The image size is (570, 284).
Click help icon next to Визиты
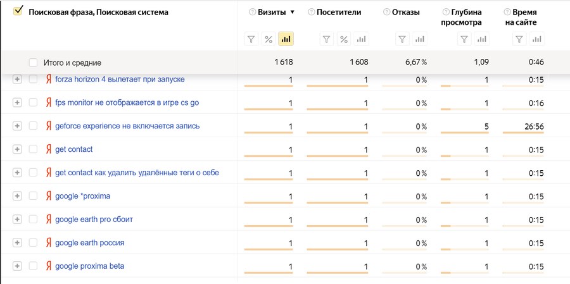pyautogui.click(x=252, y=13)
